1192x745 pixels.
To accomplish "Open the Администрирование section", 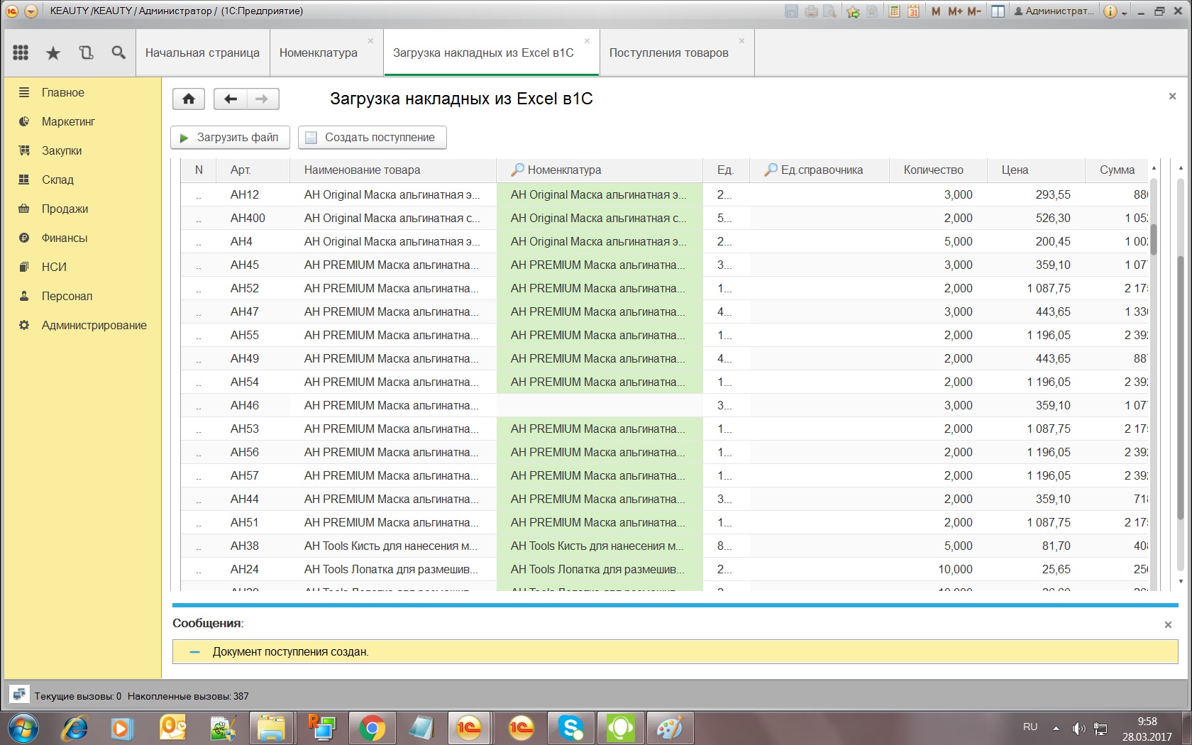I will pos(94,325).
